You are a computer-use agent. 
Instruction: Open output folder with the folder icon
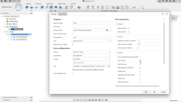[x=107, y=30]
